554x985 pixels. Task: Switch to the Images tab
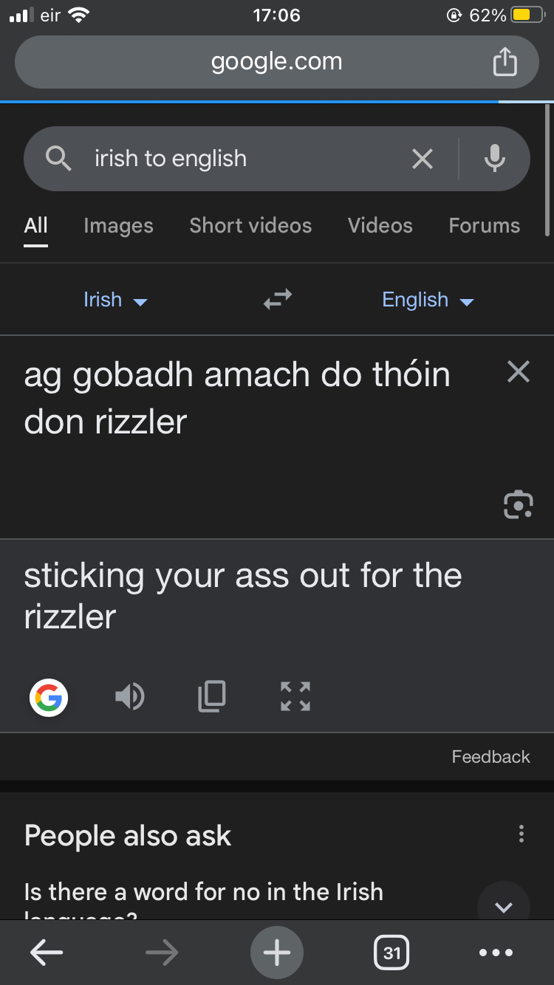(x=118, y=226)
